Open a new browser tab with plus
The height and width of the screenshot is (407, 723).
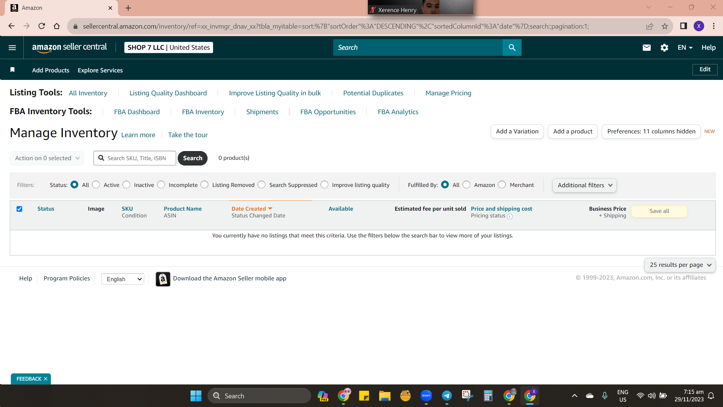(128, 8)
